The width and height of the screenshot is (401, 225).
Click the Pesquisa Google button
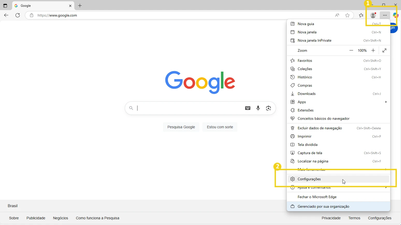(181, 127)
